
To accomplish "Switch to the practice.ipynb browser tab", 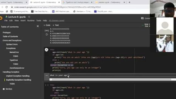I will 109,2.
